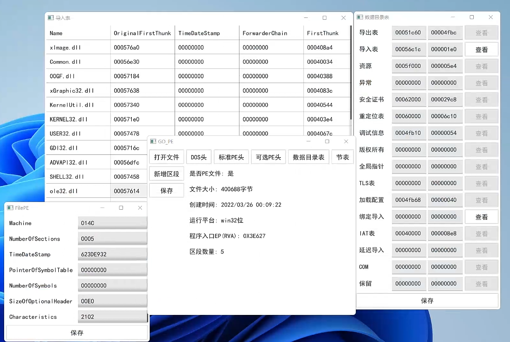Save changes in the FilePE window

coord(77,332)
